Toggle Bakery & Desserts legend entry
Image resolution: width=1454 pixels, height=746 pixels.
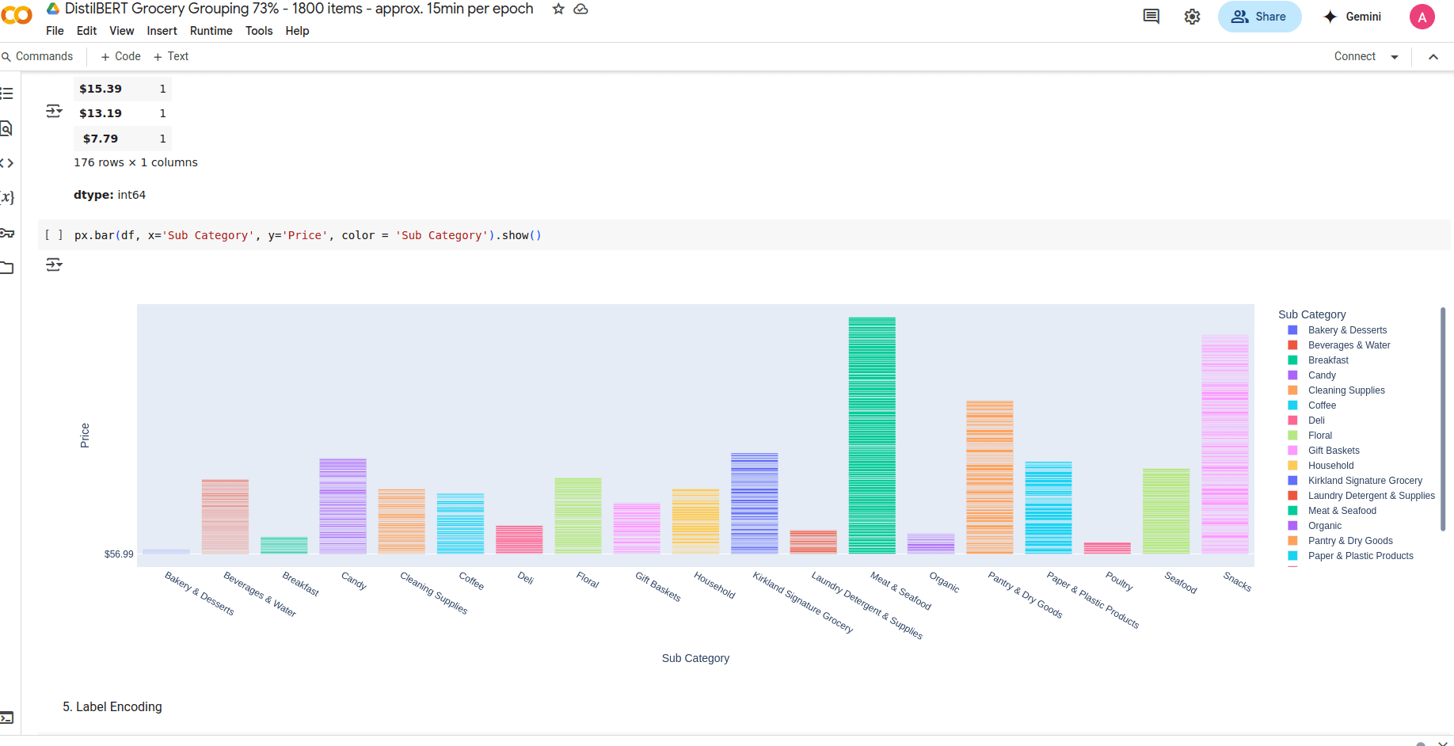pyautogui.click(x=1346, y=330)
